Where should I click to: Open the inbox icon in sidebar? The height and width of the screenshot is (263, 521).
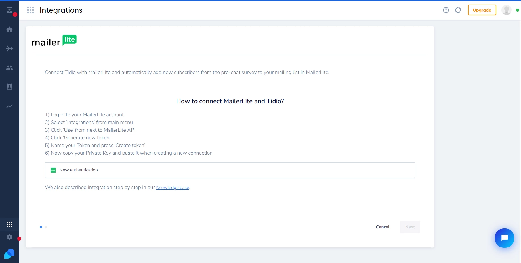coord(10,10)
